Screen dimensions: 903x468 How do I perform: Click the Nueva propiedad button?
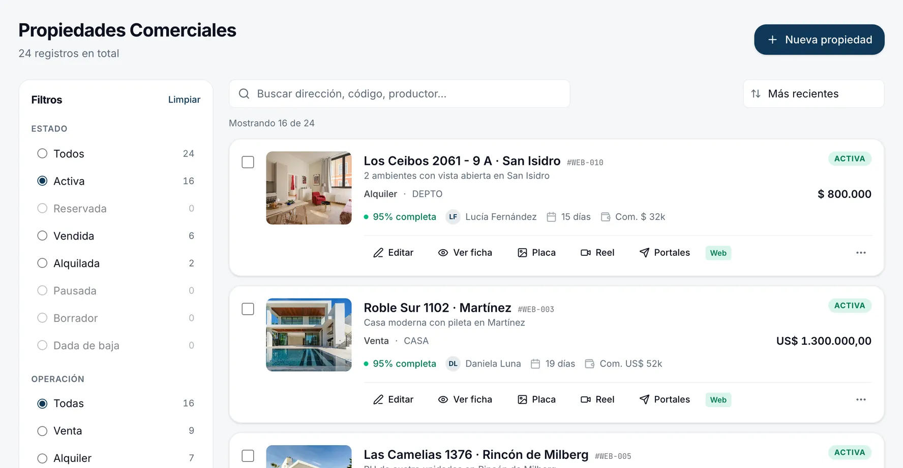(x=819, y=40)
